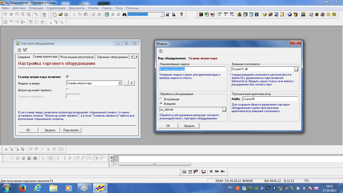
Task: Switch to the Терминал сбора данных tab
Action: point(112,57)
